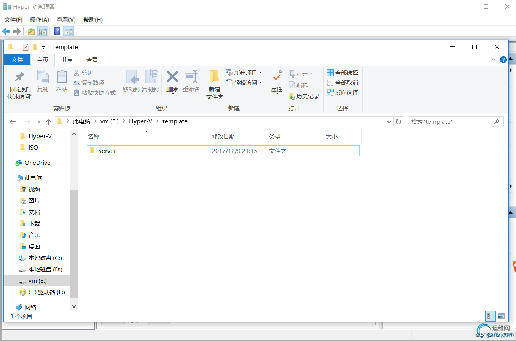Open the address bar history dropdown

[389, 122]
